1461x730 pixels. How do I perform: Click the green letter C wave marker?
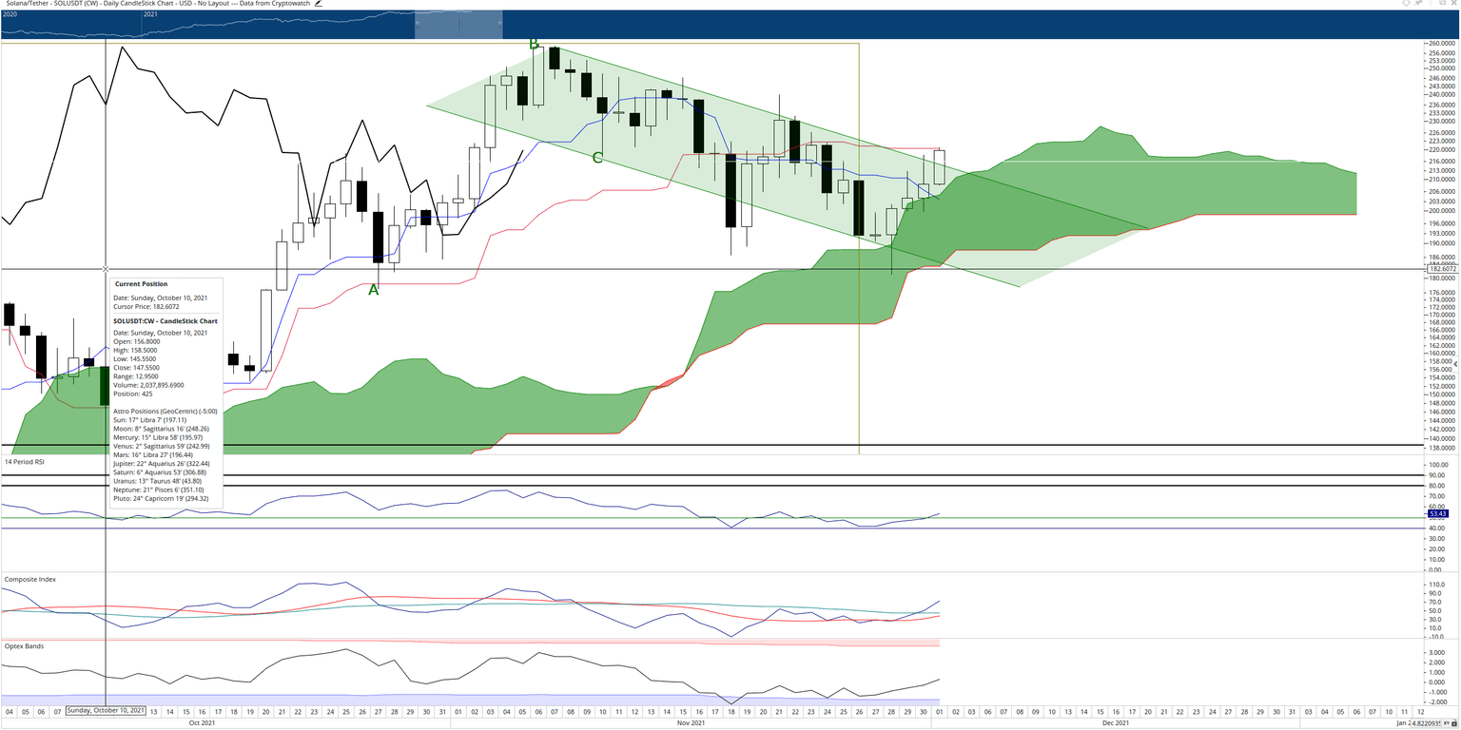pyautogui.click(x=597, y=157)
